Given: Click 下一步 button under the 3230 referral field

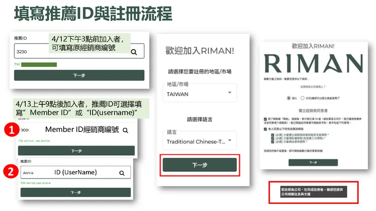Looking at the screenshot, I should pyautogui.click(x=79, y=75).
